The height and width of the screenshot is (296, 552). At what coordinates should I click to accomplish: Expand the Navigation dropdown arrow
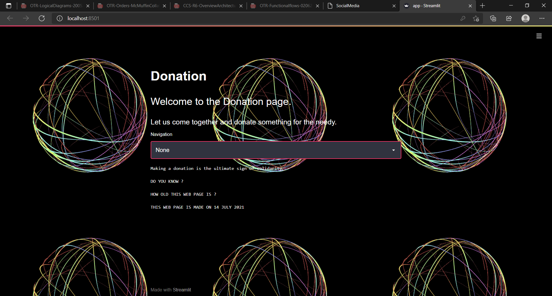click(x=394, y=150)
